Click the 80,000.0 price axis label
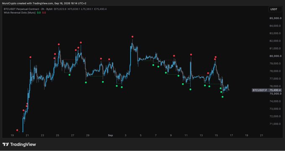The height and width of the screenshot is (151, 285). (275, 56)
